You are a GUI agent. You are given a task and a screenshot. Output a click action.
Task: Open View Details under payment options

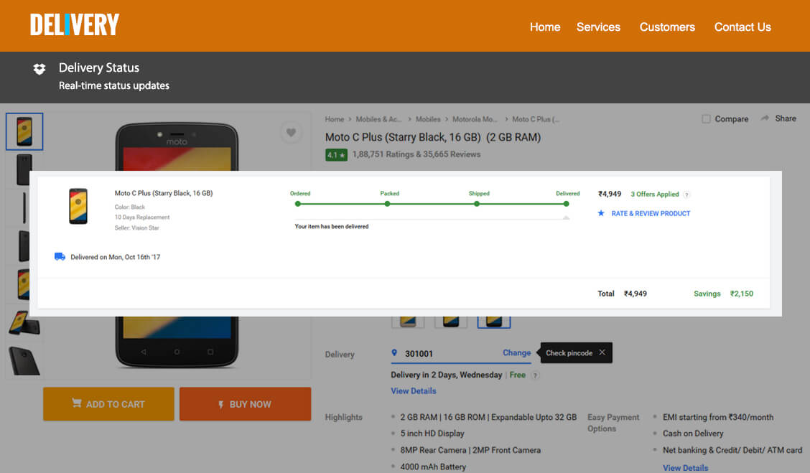point(686,468)
